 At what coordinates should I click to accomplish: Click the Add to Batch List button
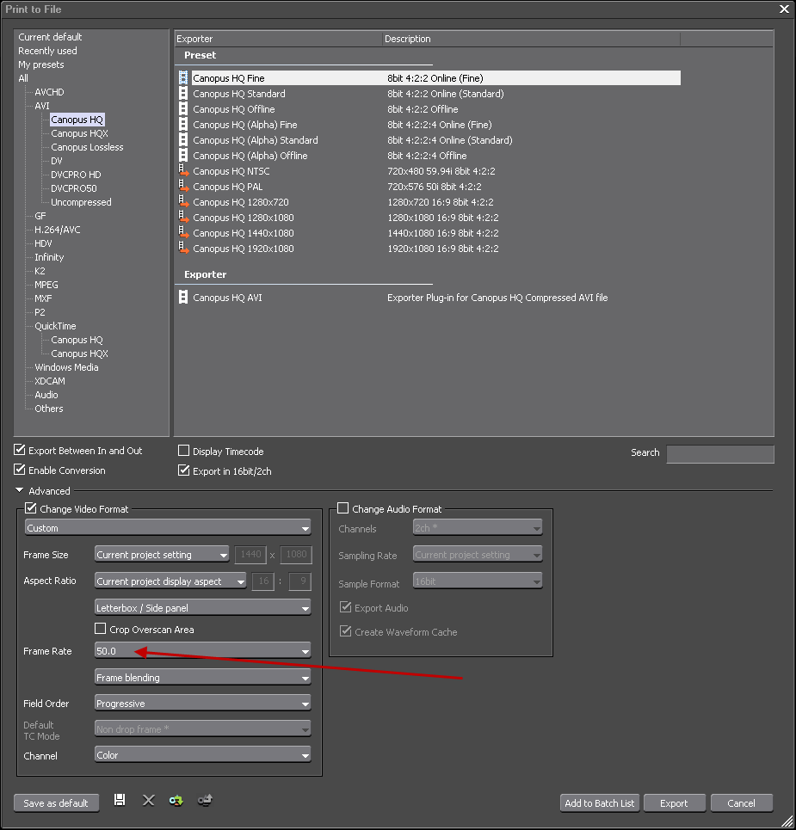pos(599,803)
